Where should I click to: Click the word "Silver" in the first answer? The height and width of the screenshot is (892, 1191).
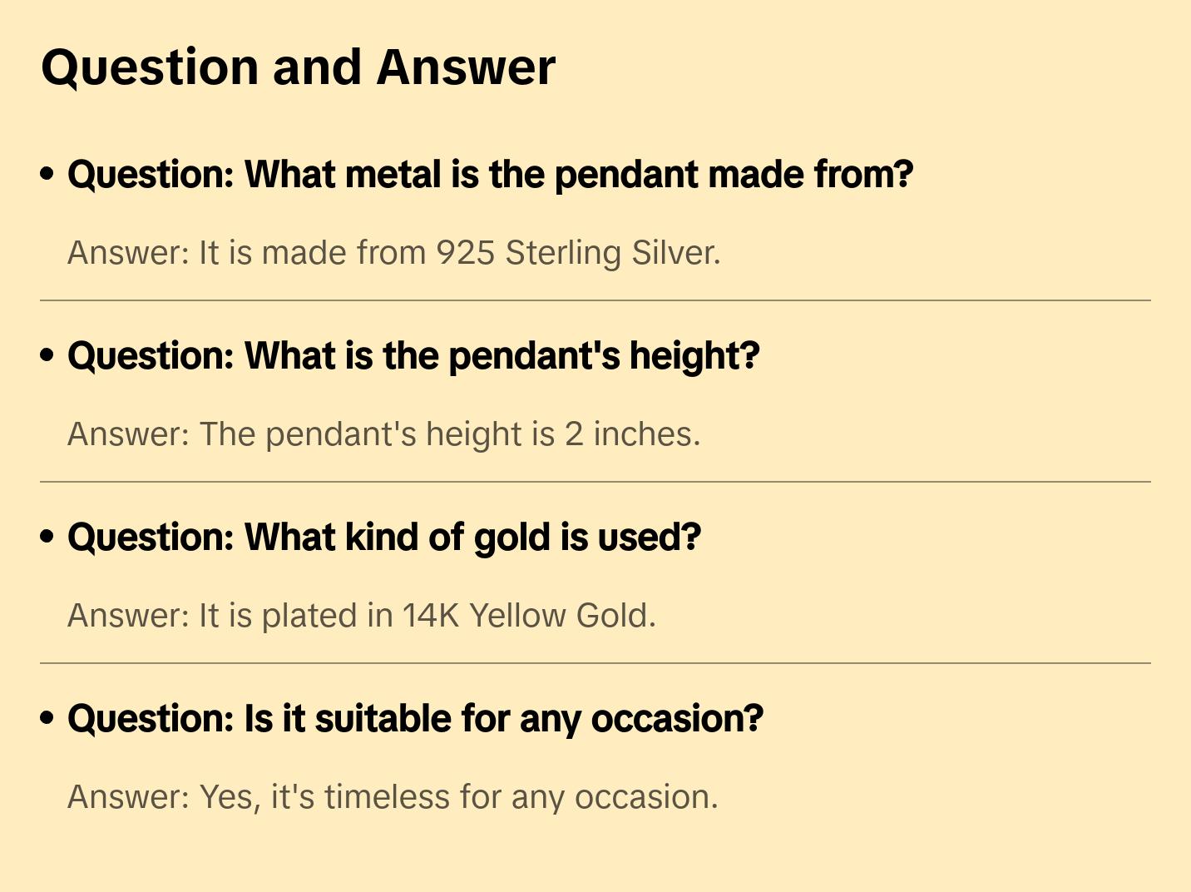tap(675, 253)
